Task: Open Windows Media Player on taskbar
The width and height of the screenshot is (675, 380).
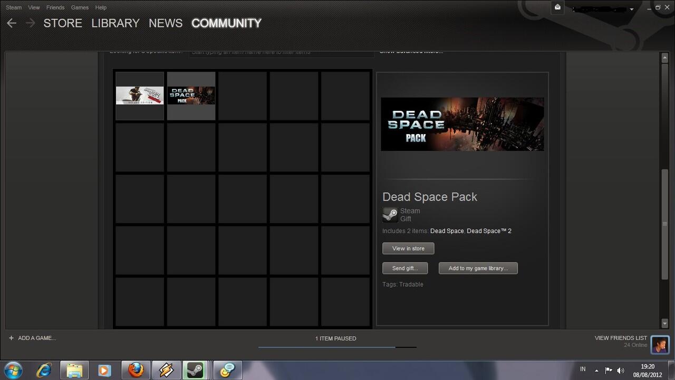Action: pyautogui.click(x=104, y=370)
